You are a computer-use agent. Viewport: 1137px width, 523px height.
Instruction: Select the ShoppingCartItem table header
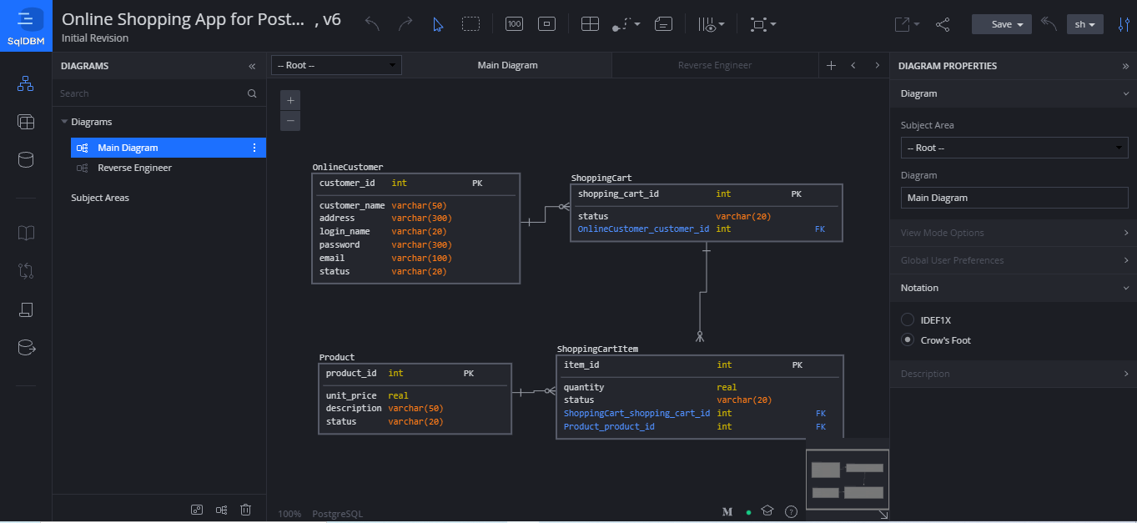pyautogui.click(x=597, y=349)
